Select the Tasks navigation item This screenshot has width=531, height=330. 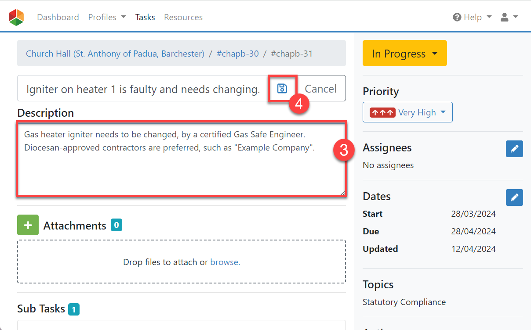[x=145, y=17]
